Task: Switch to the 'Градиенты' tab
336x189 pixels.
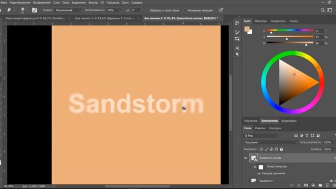Action: (278, 21)
